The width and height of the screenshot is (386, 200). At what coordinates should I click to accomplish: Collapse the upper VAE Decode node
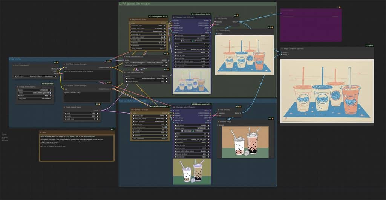click(216, 18)
